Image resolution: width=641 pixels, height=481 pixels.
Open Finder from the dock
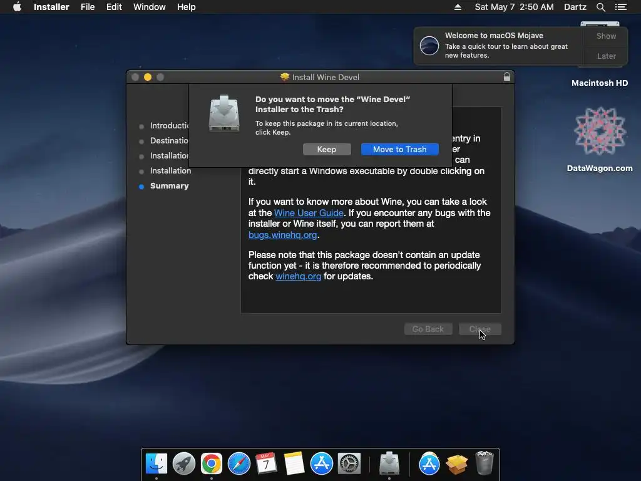(156, 463)
